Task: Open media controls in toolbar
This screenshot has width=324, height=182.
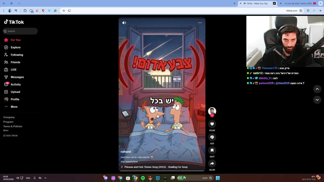Action: pos(16,11)
